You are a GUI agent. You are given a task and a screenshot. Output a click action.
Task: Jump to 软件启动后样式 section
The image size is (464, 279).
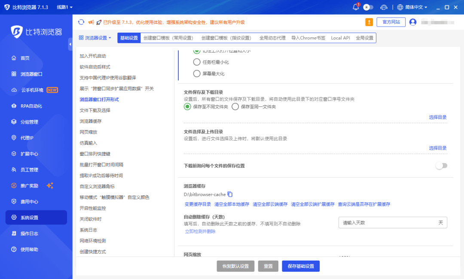click(x=95, y=67)
